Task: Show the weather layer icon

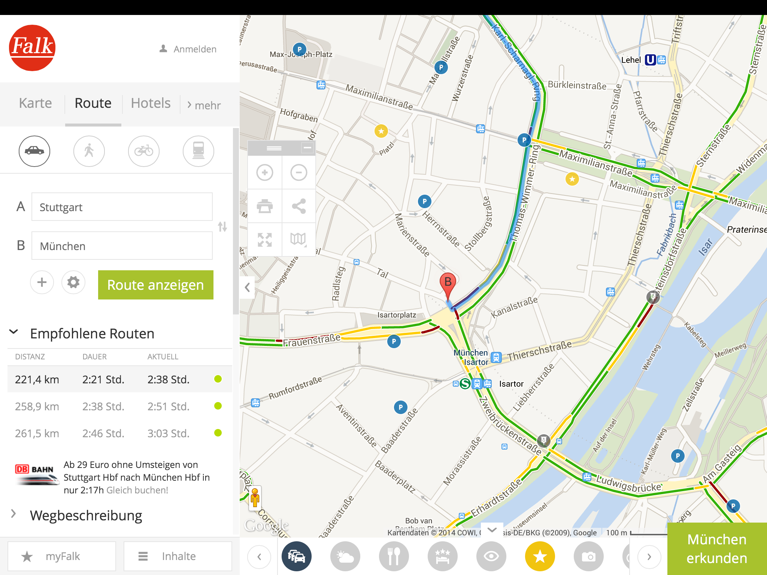Action: (x=345, y=556)
